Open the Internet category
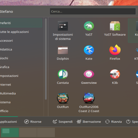This screenshot has width=138, height=138. coord(21,85)
